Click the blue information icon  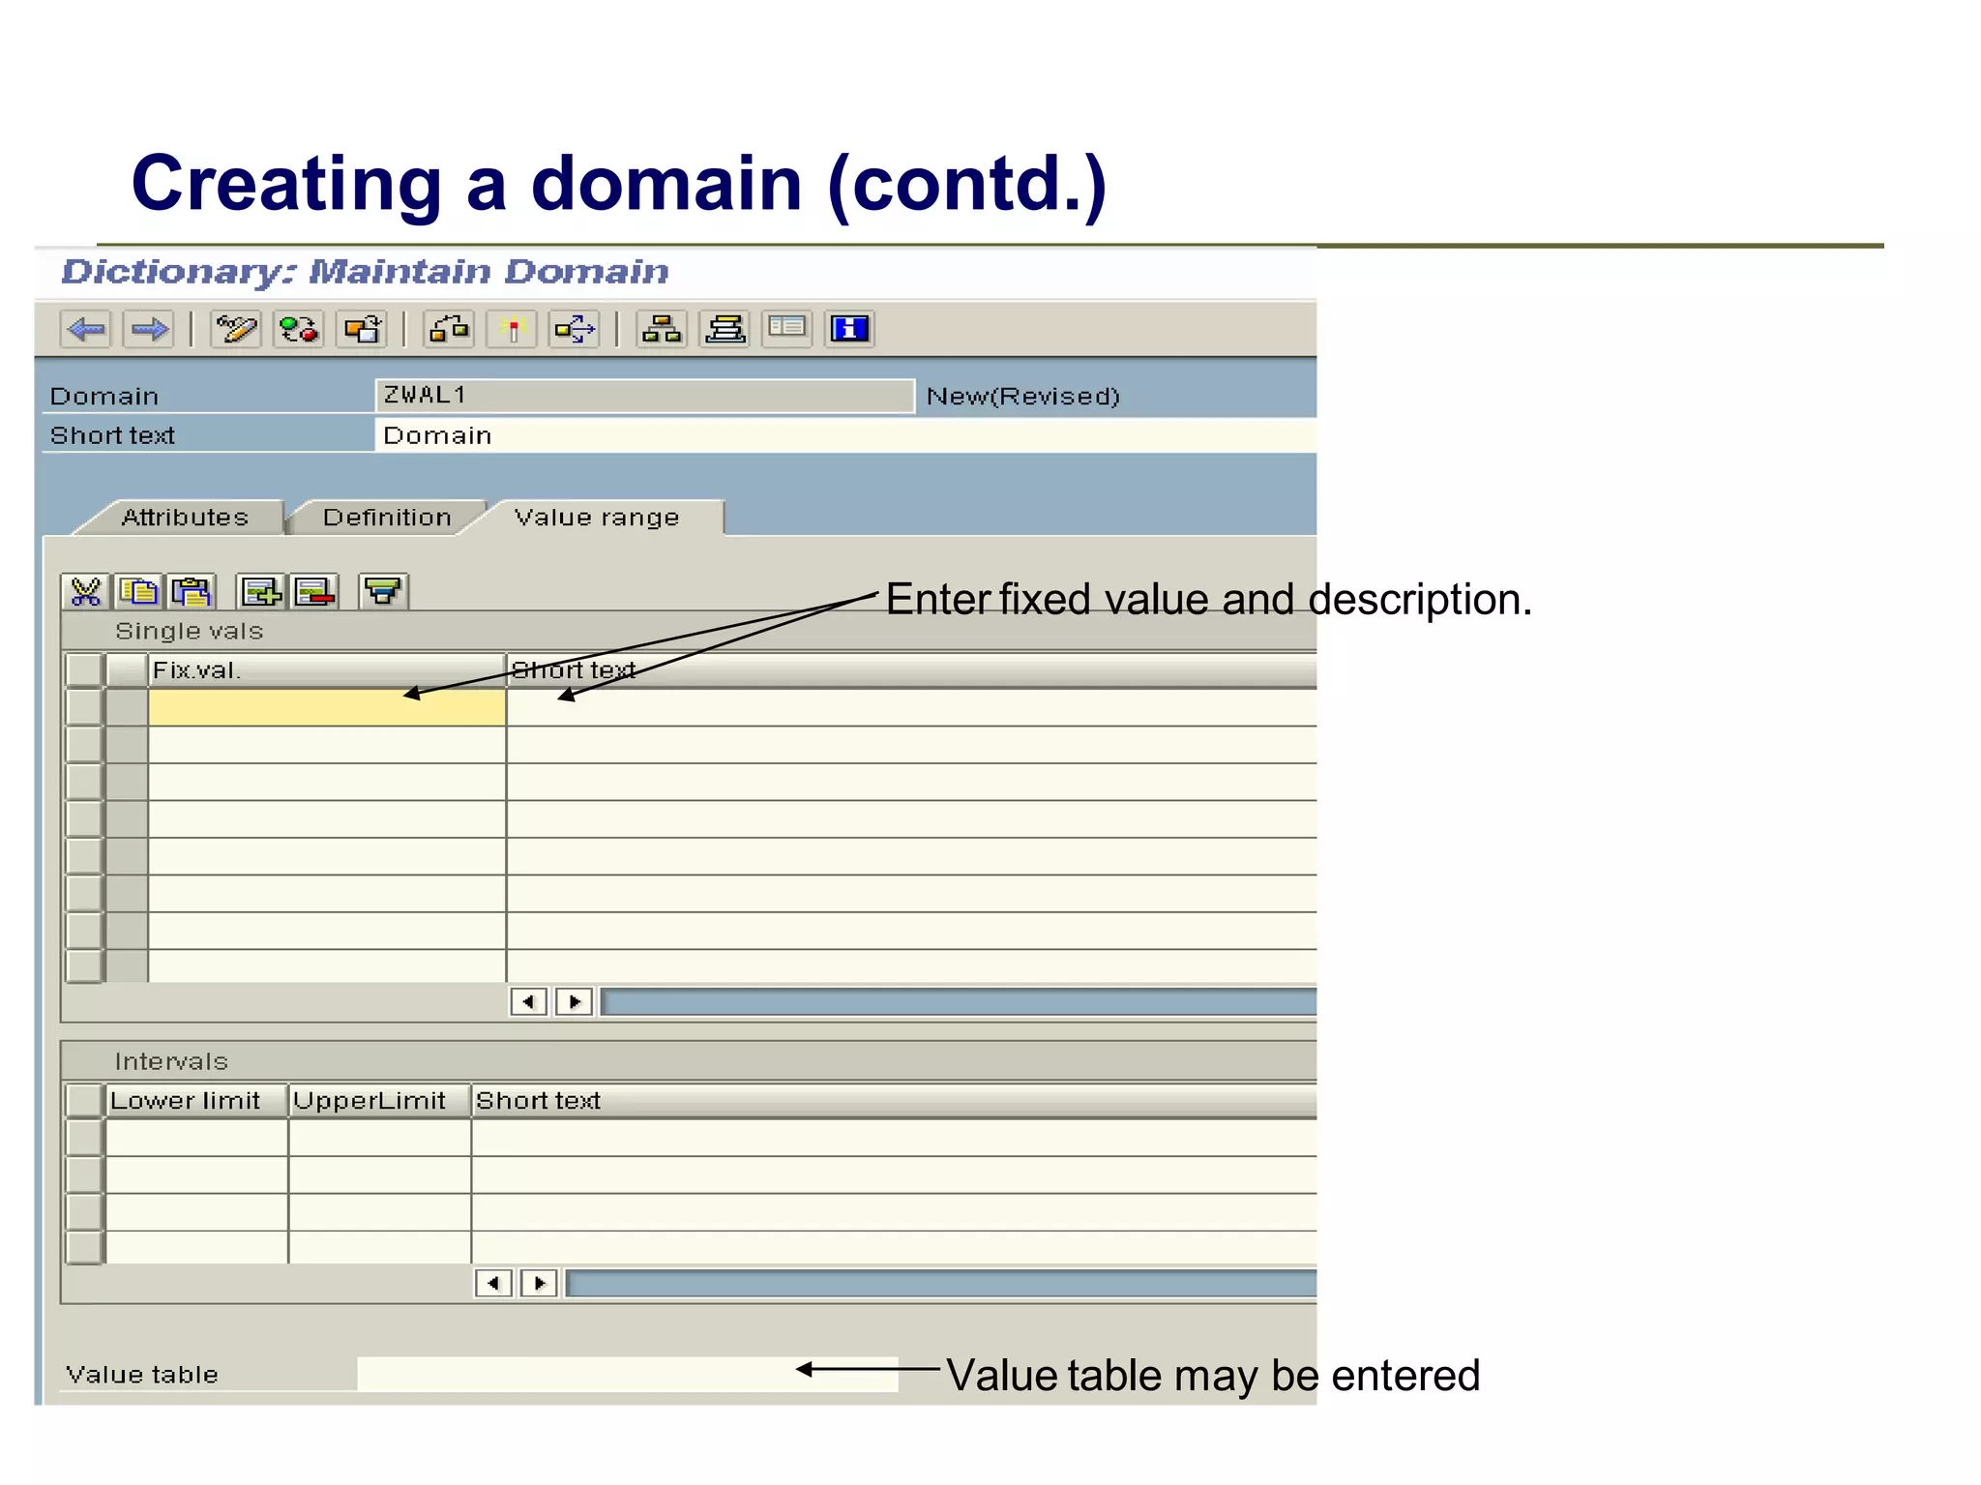click(849, 330)
